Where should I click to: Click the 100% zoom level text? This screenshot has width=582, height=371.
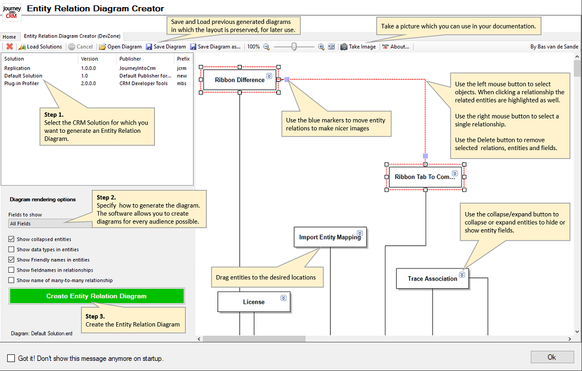pos(254,46)
